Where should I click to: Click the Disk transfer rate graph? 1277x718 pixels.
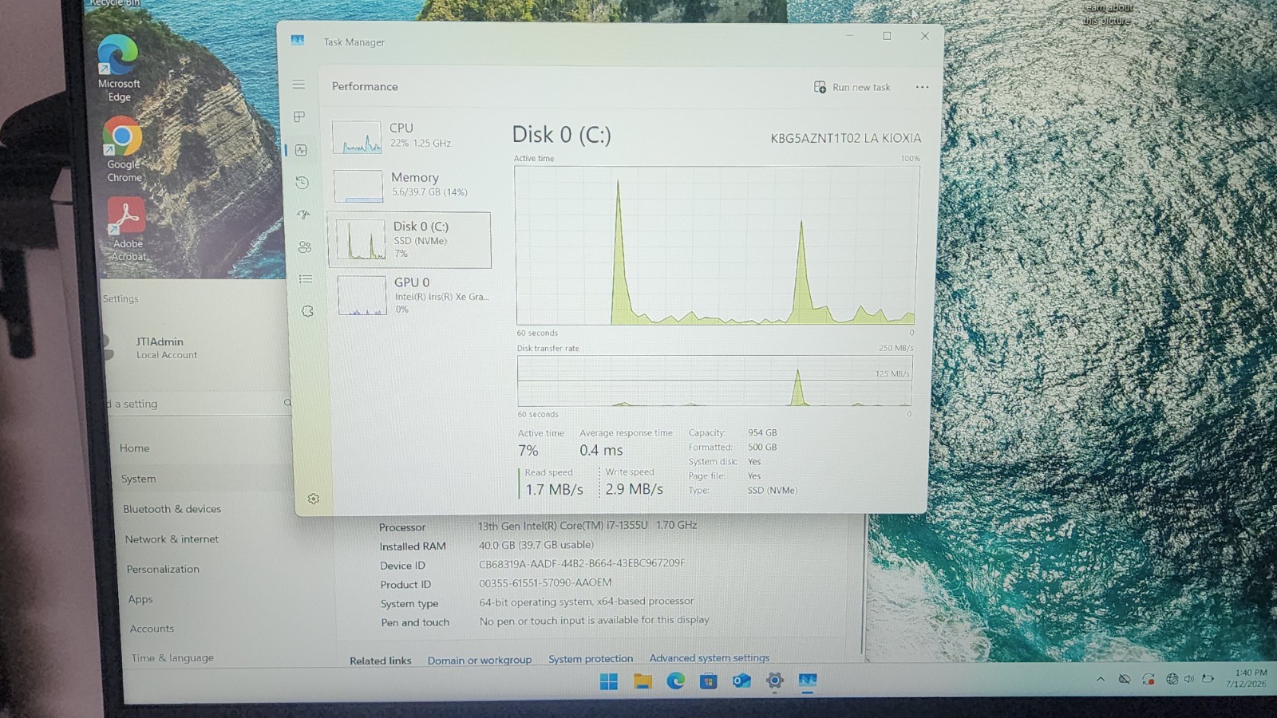pos(714,381)
